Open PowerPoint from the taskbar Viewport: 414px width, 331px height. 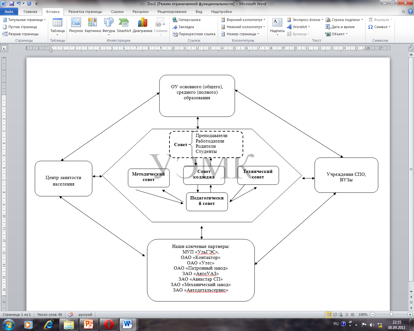(88, 324)
